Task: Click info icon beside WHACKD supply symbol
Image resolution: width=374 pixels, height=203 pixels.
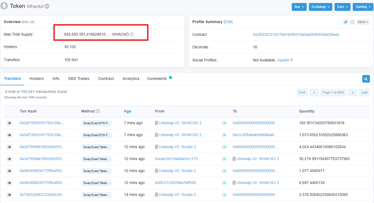Action: 132,34
